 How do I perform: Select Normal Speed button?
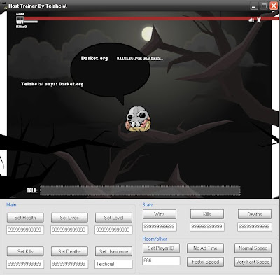(x=253, y=248)
